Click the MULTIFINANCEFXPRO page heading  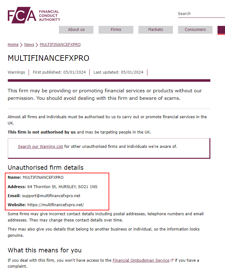[48, 58]
